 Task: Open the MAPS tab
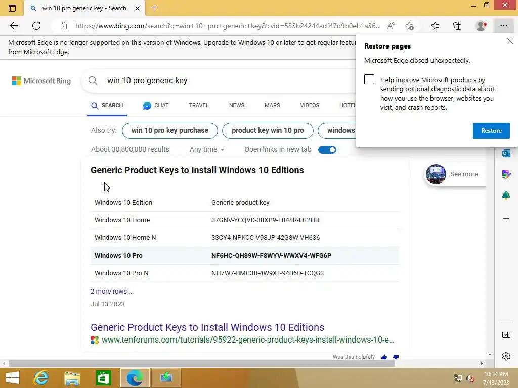click(x=272, y=105)
